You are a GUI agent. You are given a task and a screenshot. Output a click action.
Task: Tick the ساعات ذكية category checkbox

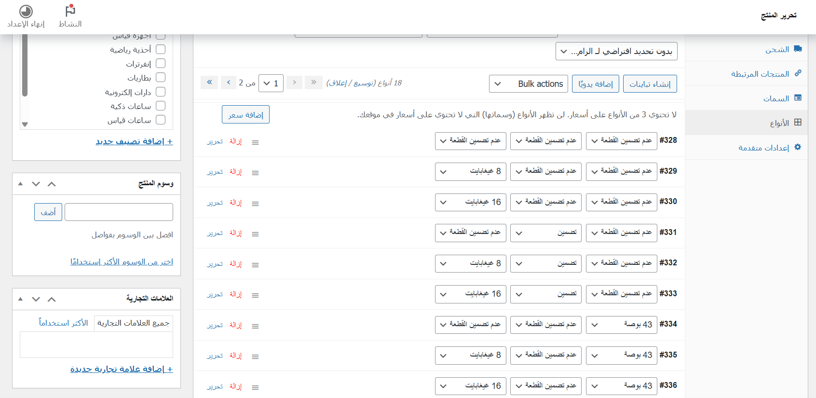click(x=161, y=106)
